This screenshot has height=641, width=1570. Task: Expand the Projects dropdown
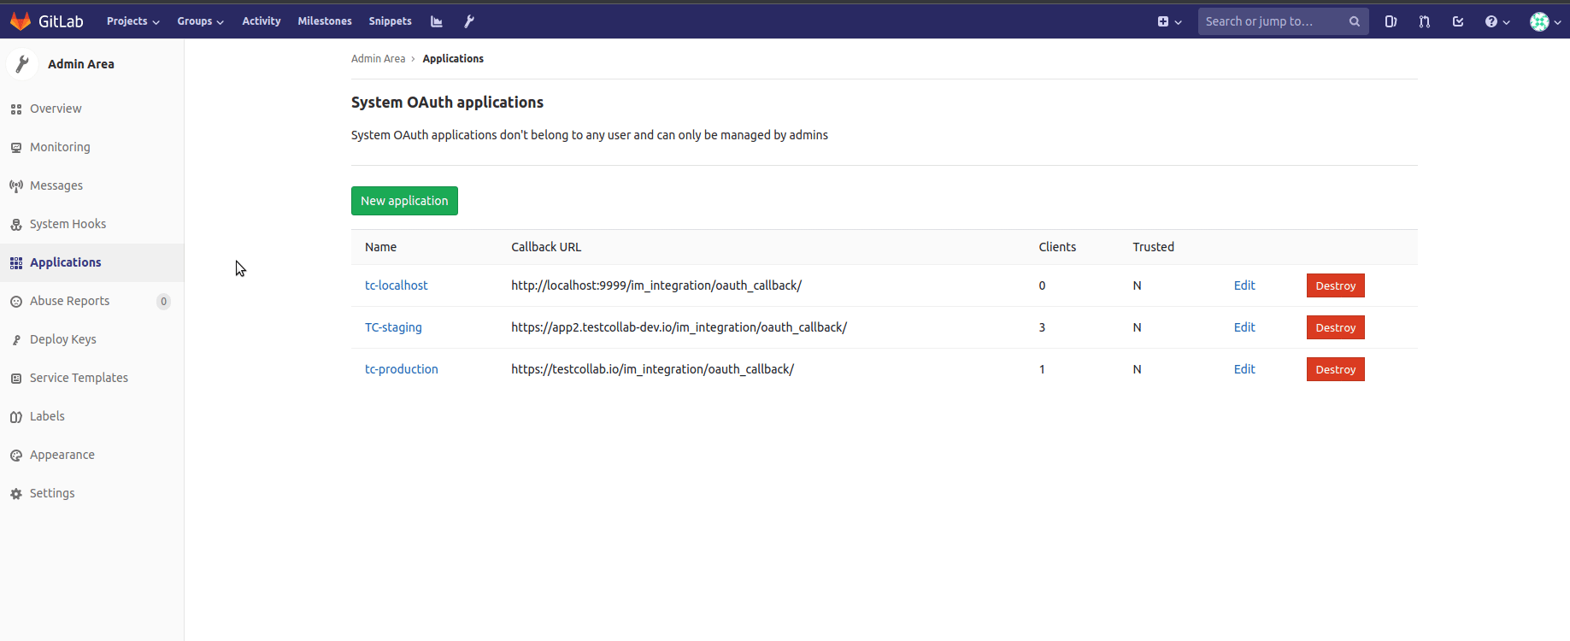(x=133, y=21)
